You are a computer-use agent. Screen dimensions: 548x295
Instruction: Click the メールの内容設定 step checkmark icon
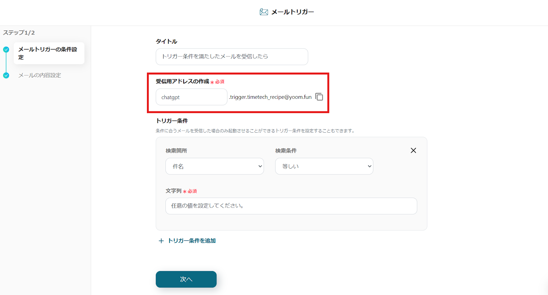[6, 75]
